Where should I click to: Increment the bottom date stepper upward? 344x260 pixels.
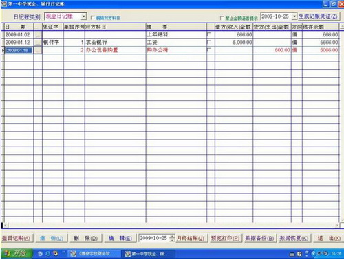click(x=172, y=237)
